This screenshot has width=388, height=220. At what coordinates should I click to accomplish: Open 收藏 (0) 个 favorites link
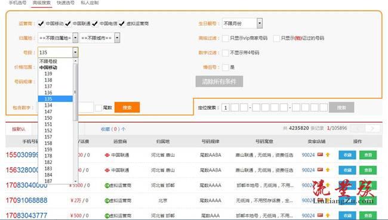click(x=113, y=129)
